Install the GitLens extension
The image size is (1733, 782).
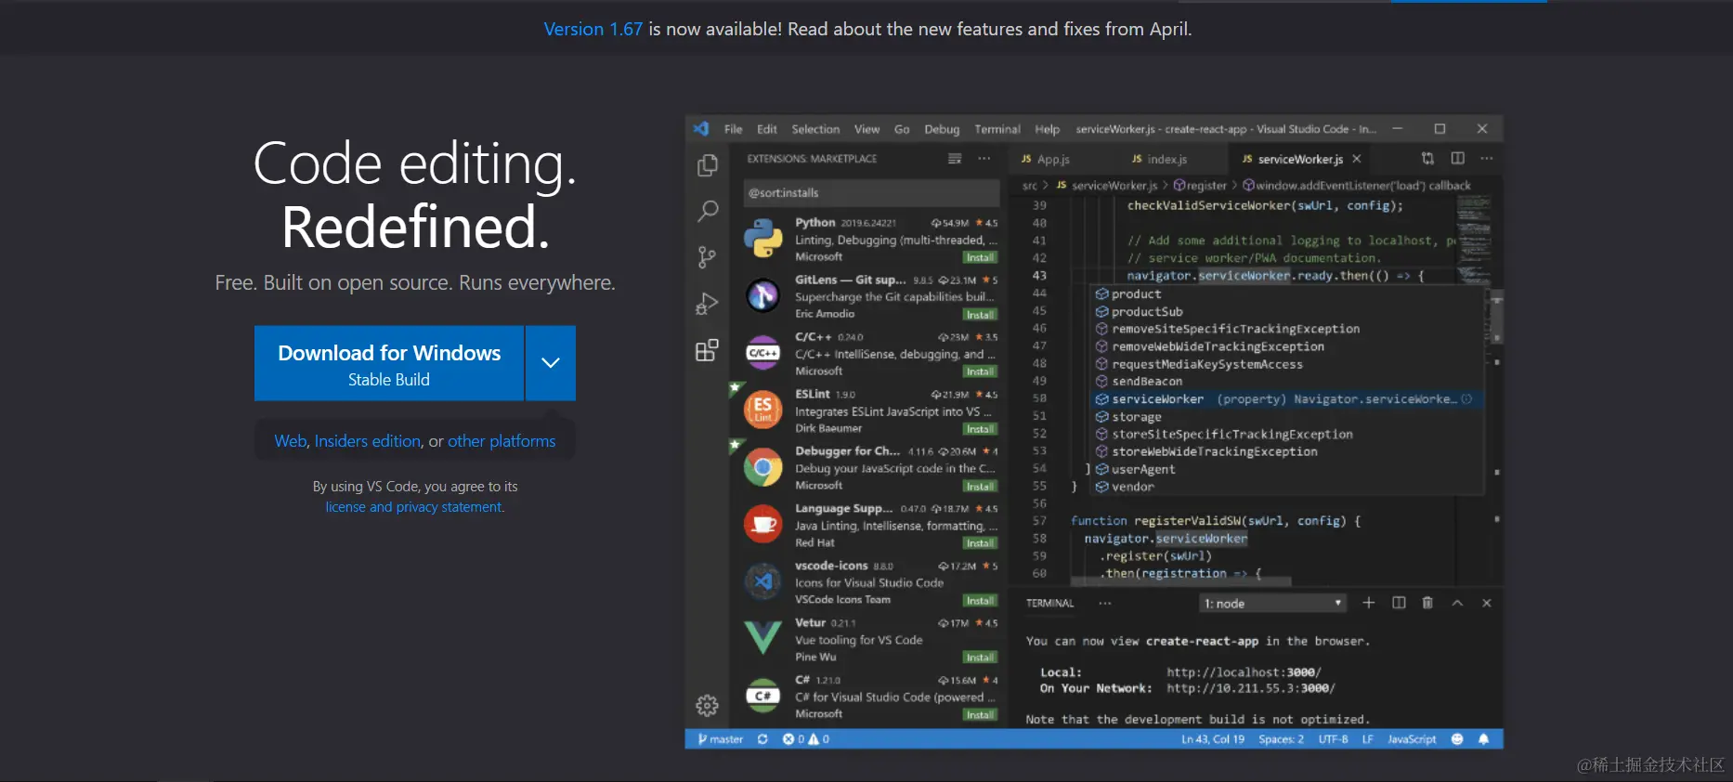pos(980,315)
